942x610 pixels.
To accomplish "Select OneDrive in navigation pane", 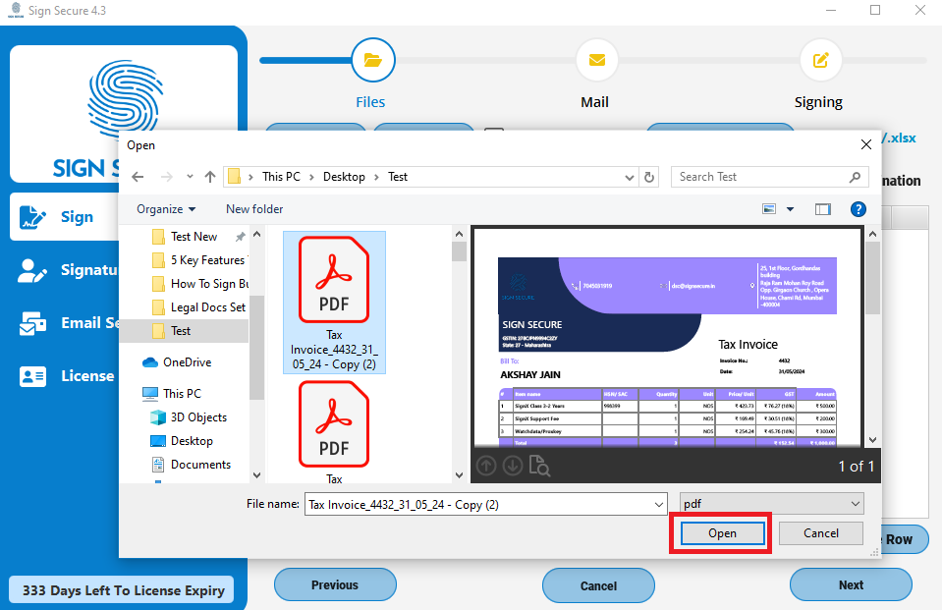I will tap(177, 362).
